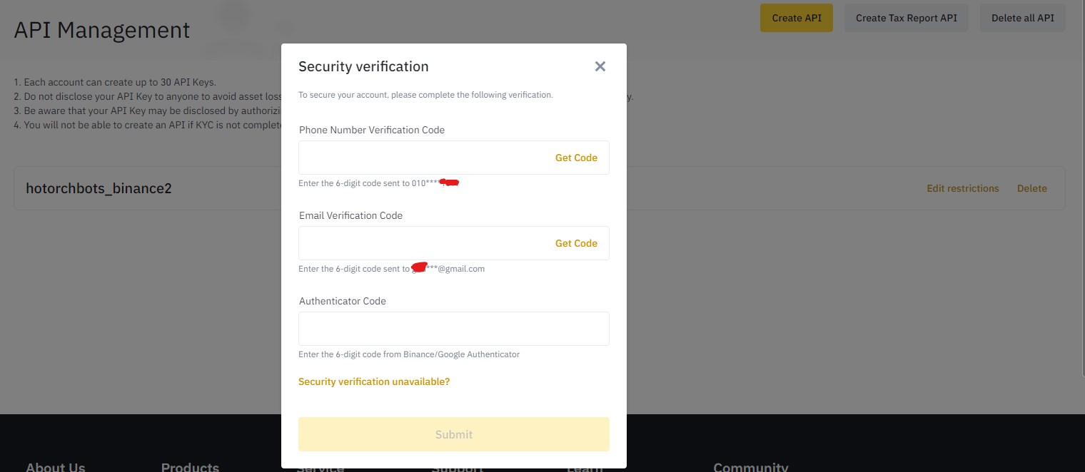Get Code for phone number verification

(x=576, y=158)
